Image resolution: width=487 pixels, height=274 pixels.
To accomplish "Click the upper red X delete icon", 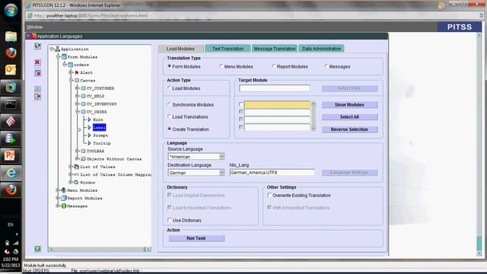I will pos(37,62).
